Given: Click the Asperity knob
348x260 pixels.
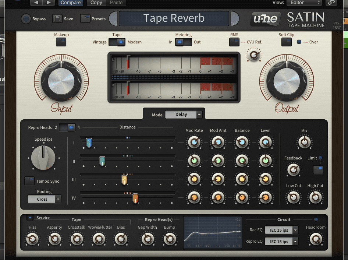Looking at the screenshot, I should [54, 239].
